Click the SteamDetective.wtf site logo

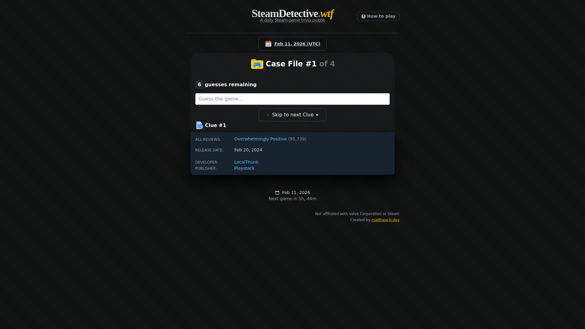pos(292,13)
